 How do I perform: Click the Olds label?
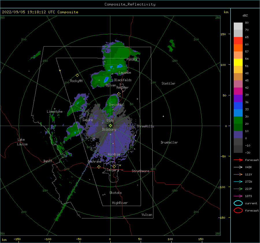pyautogui.click(x=110, y=120)
